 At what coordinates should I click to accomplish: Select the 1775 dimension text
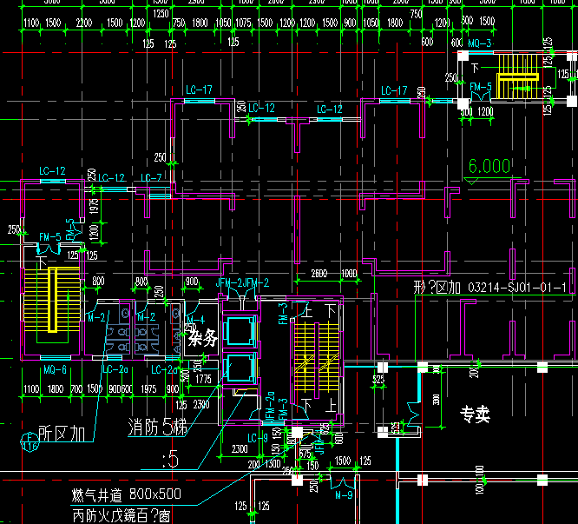tap(205, 379)
